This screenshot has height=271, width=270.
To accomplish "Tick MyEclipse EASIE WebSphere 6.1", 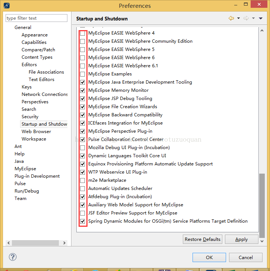I will 83,66.
